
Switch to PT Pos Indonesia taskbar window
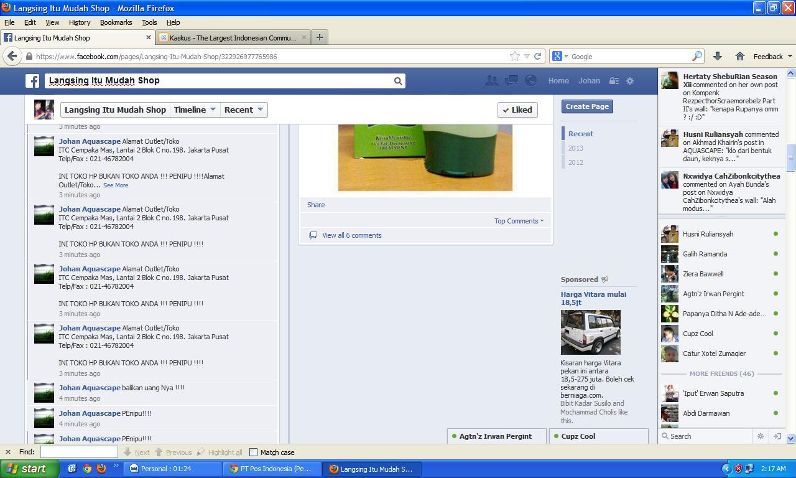(x=272, y=469)
